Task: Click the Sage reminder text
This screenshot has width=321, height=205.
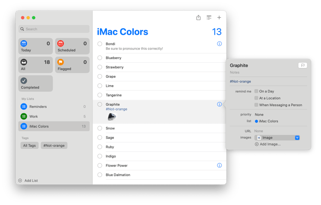Action: [x=110, y=137]
